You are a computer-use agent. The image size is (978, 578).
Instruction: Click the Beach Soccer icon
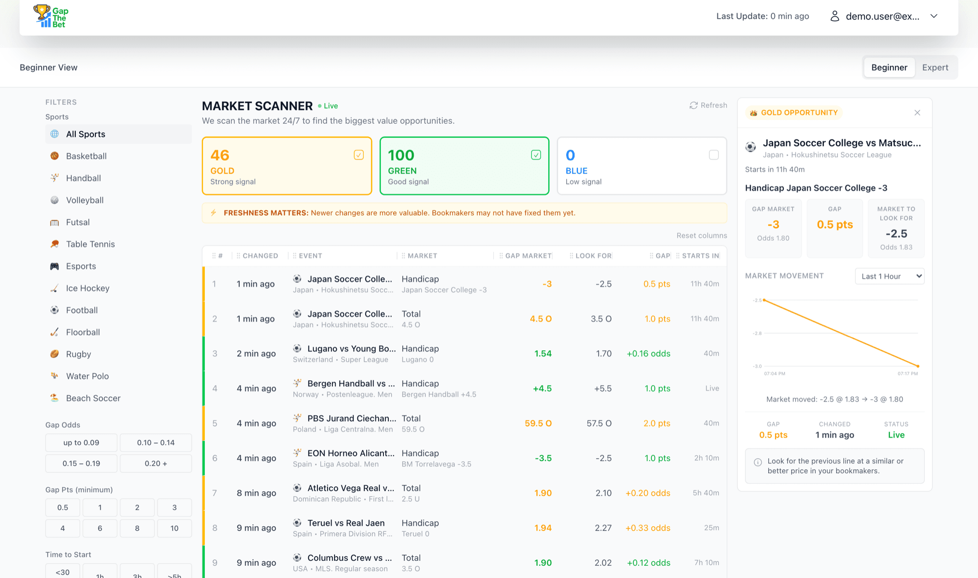pos(55,398)
